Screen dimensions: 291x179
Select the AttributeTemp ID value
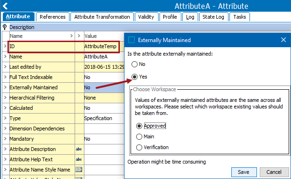click(100, 46)
